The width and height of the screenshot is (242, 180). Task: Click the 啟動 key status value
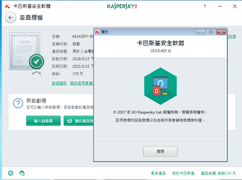[x=76, y=44]
